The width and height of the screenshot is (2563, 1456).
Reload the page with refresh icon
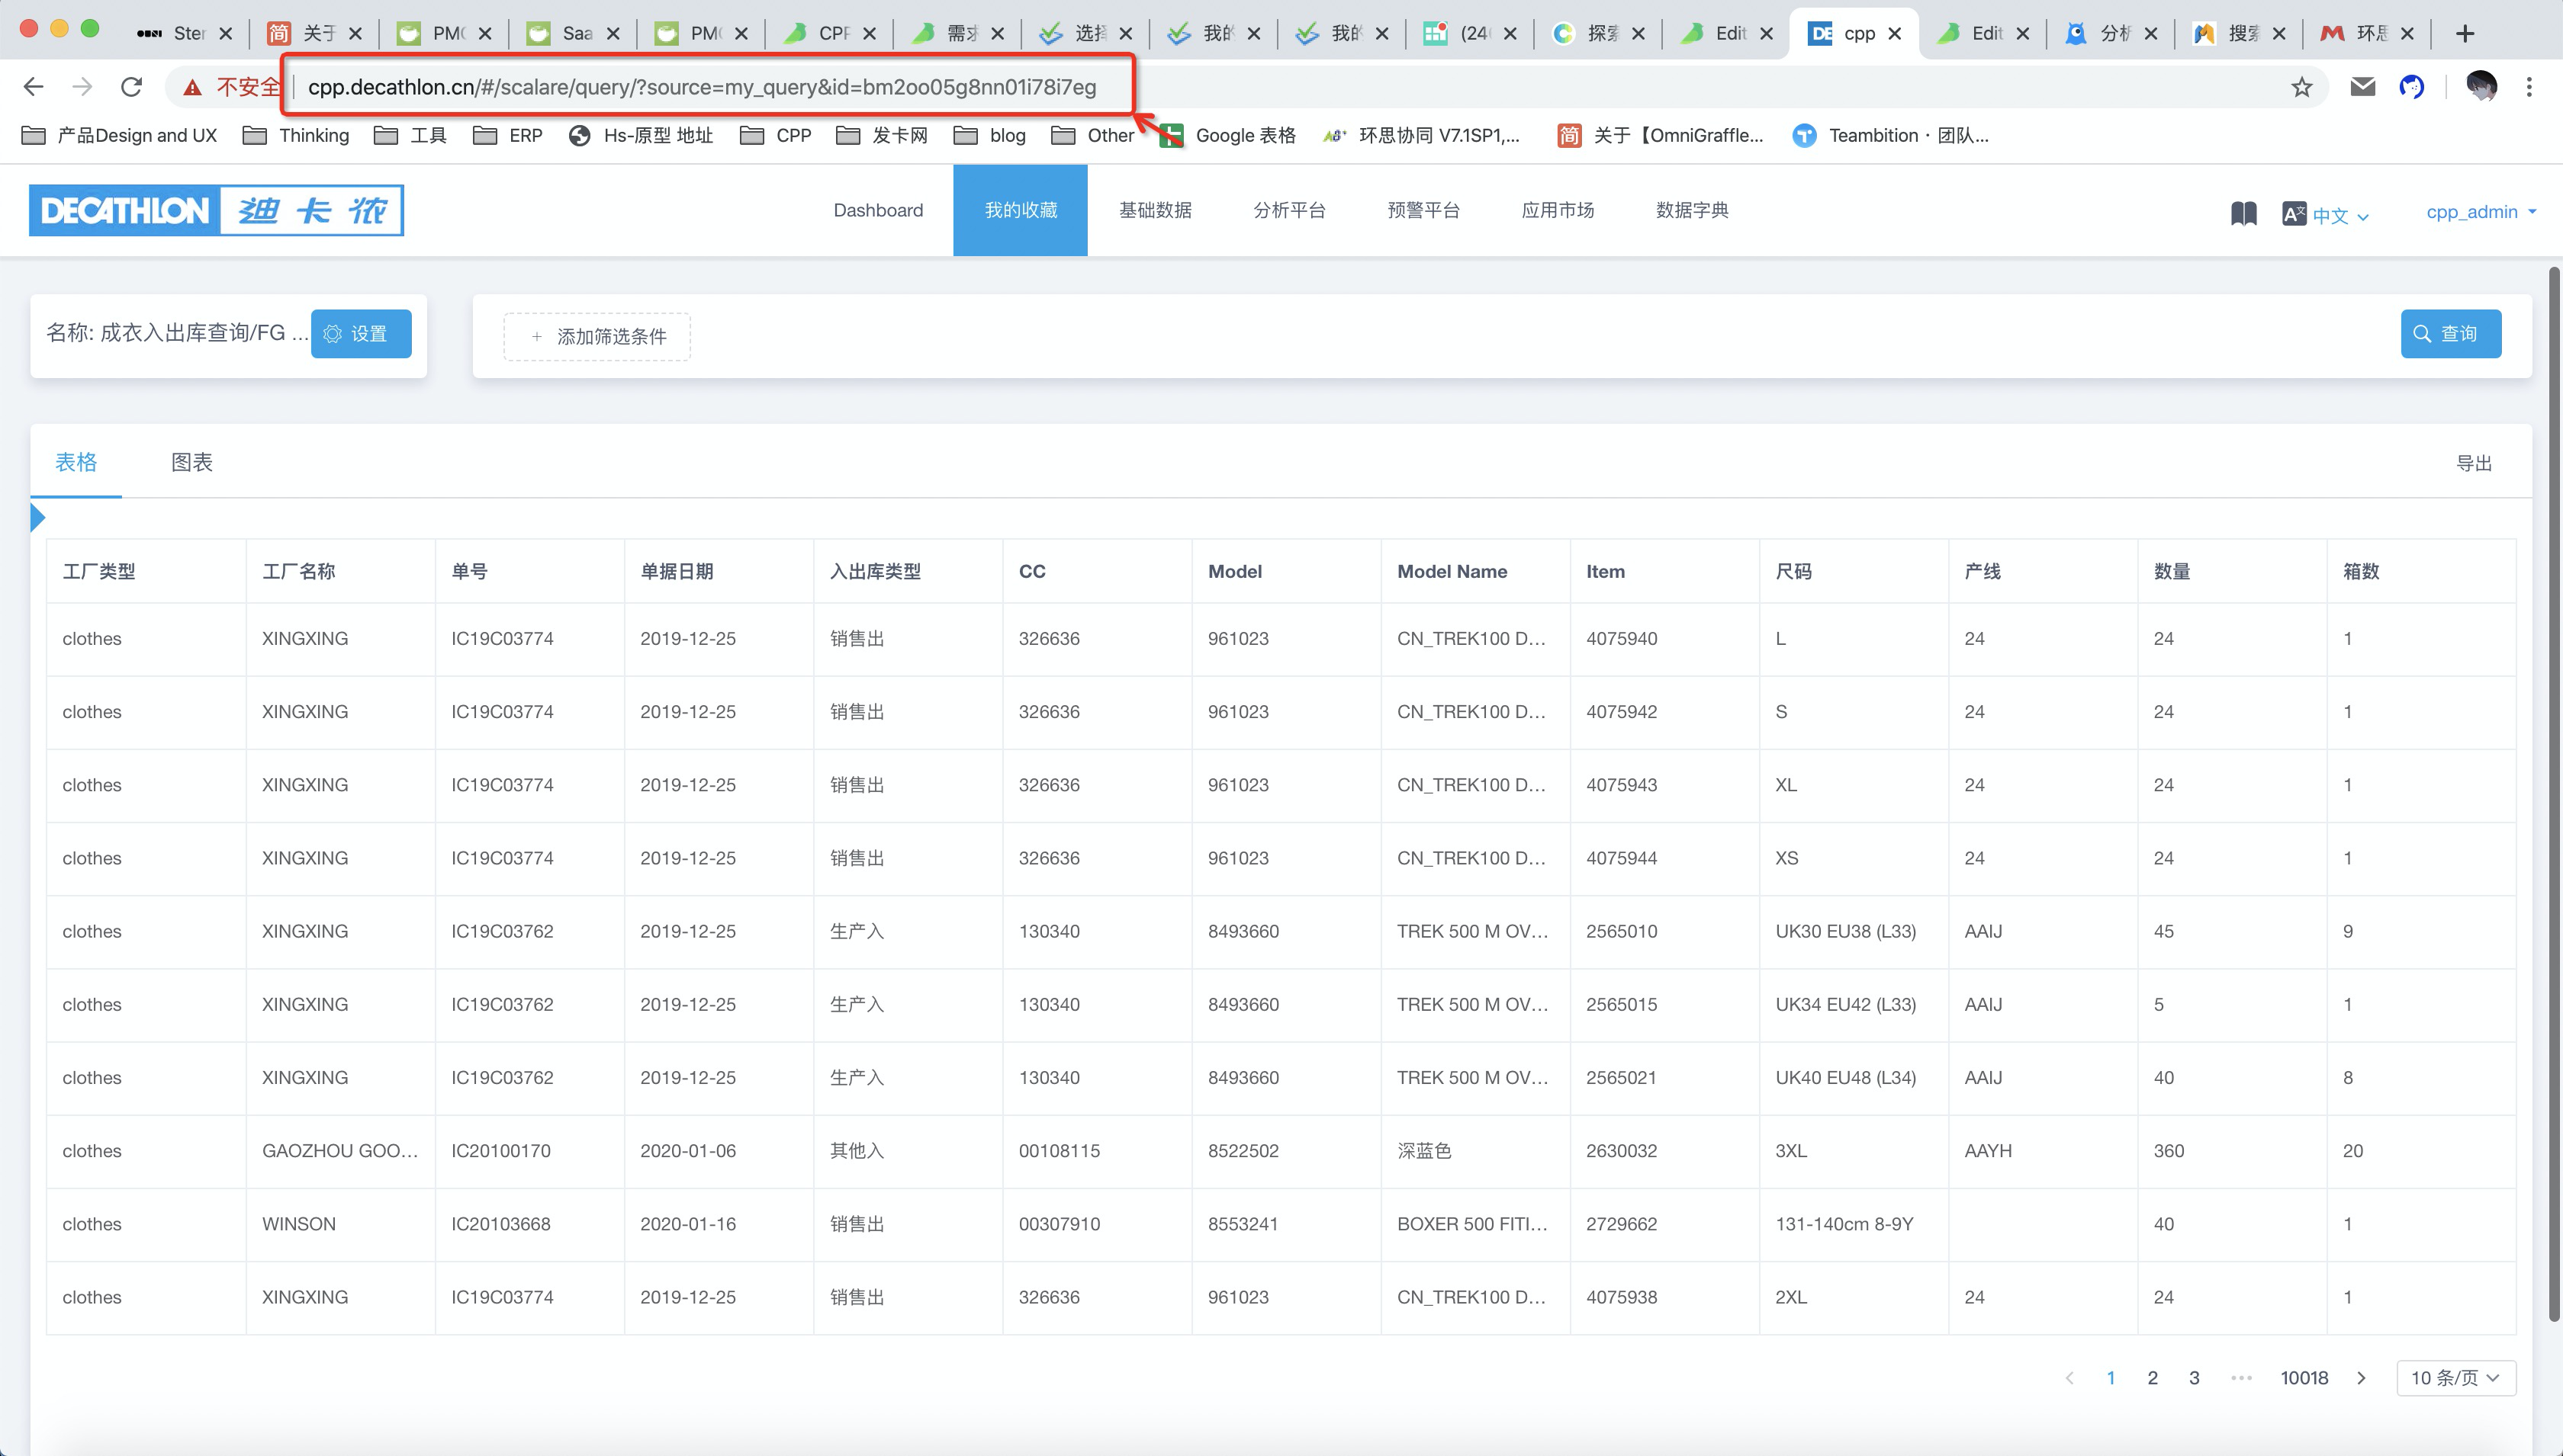click(131, 88)
